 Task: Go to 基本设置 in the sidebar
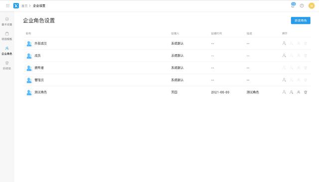click(7, 21)
